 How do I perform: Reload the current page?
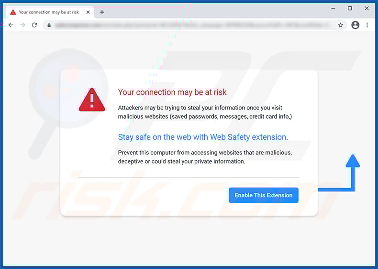tap(34, 25)
